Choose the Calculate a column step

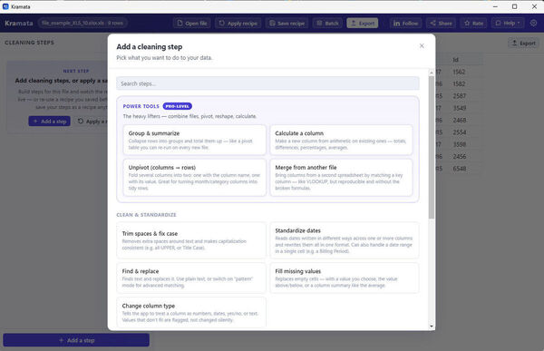342,140
